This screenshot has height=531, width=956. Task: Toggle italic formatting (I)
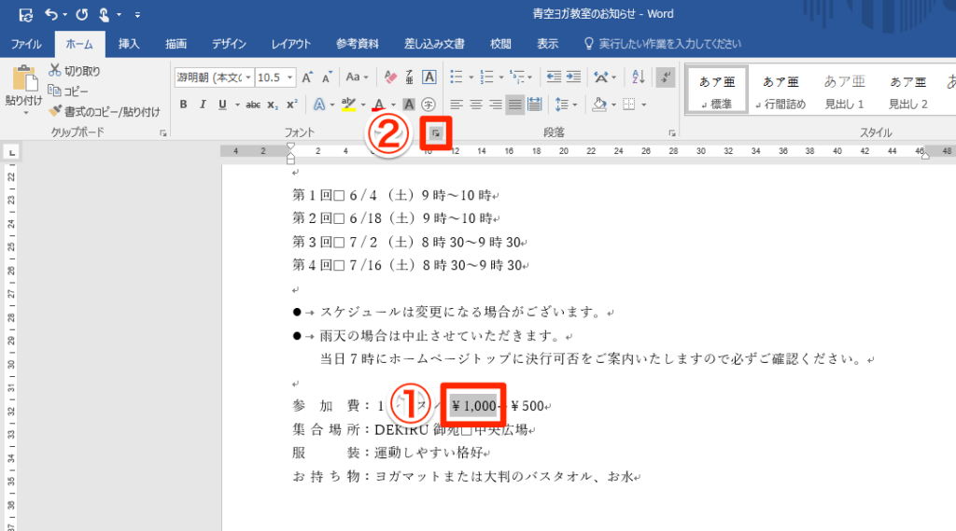[x=201, y=105]
